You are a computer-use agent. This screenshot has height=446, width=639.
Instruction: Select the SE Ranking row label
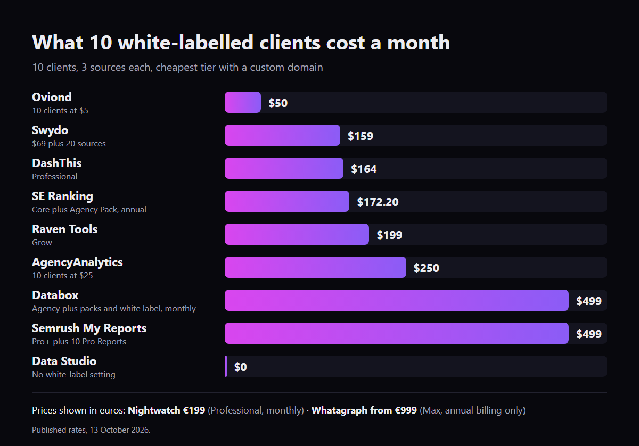[x=62, y=196]
